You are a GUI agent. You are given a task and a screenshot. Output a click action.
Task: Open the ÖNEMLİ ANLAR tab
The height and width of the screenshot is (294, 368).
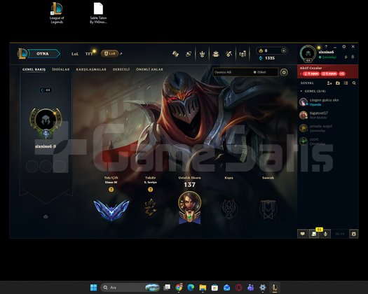[x=149, y=69]
